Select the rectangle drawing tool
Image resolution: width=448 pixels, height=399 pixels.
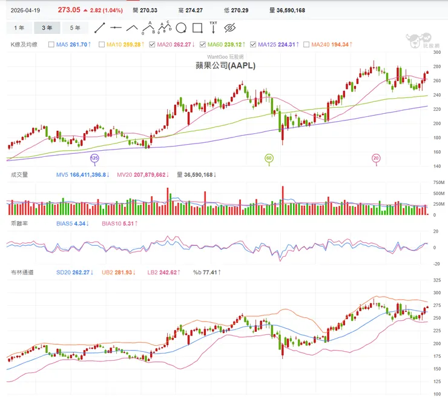click(197, 28)
